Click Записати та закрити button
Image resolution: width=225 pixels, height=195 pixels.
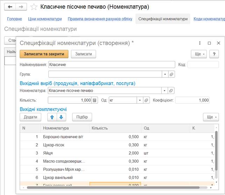44,54
